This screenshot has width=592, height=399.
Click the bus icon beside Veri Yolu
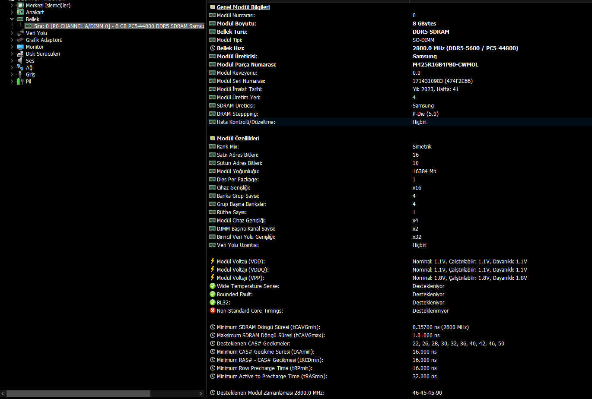20,33
